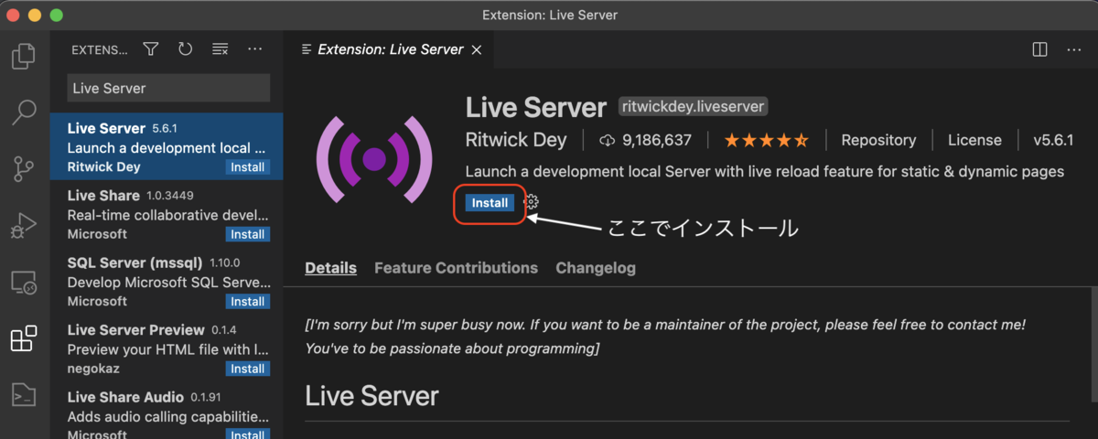Viewport: 1098px width, 439px height.
Task: Focus the Live Server search box
Action: (x=168, y=89)
